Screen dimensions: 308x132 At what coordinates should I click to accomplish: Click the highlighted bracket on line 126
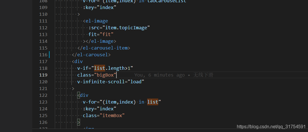pos(79,122)
